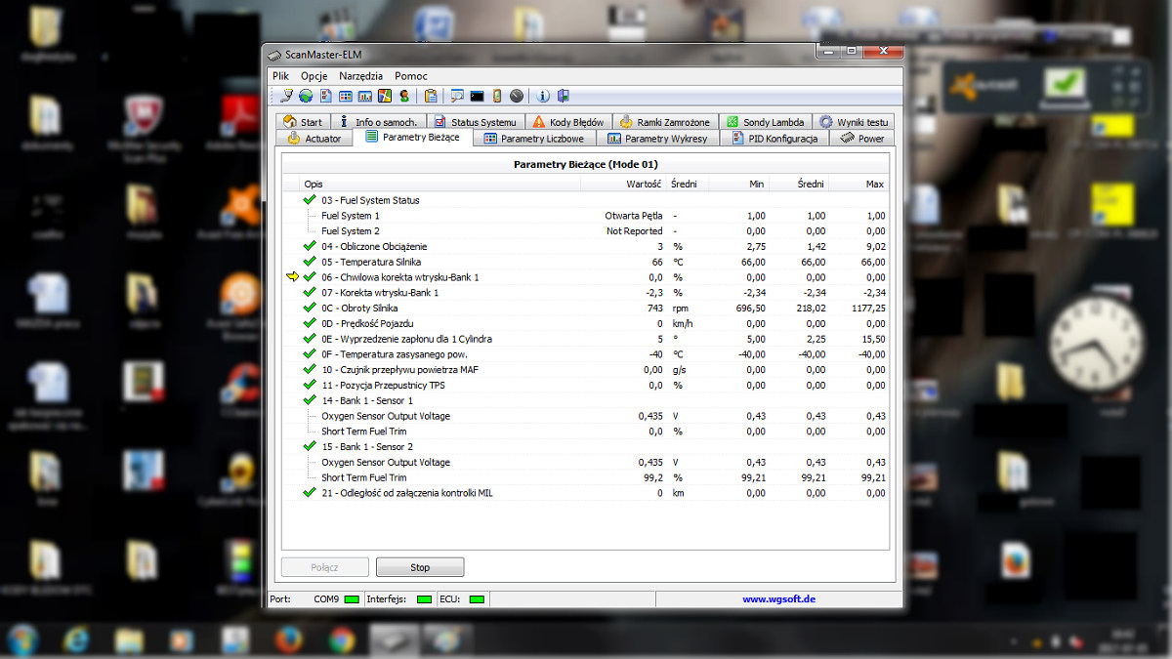The image size is (1172, 659).
Task: Click the clipboard icon in the toolbar
Action: click(x=431, y=96)
